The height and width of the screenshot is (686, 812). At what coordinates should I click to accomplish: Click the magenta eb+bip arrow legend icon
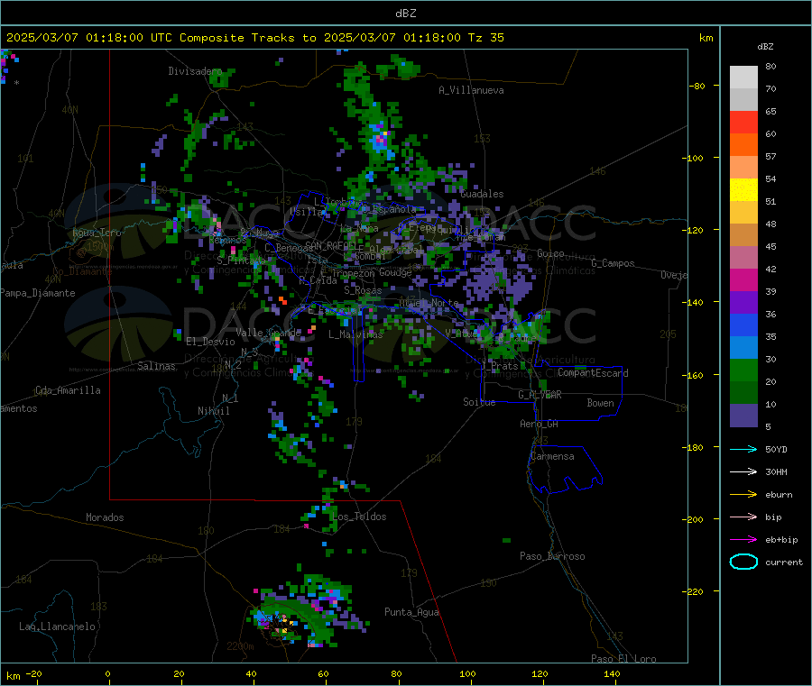(743, 540)
